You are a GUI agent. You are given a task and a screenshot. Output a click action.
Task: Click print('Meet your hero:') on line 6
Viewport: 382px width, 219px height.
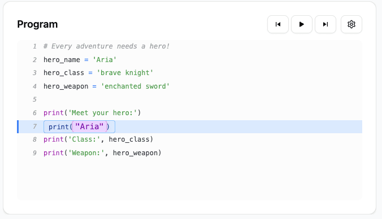(x=92, y=113)
